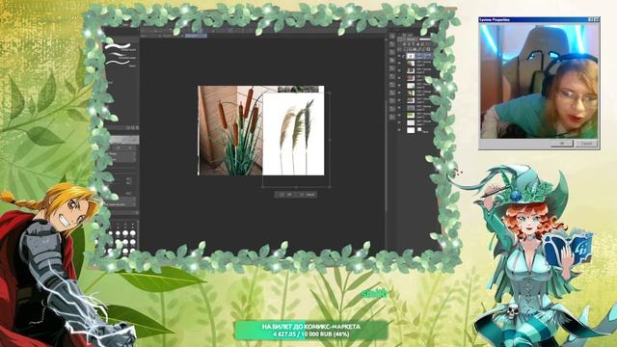Click OK in the System Properties window

coord(561,144)
